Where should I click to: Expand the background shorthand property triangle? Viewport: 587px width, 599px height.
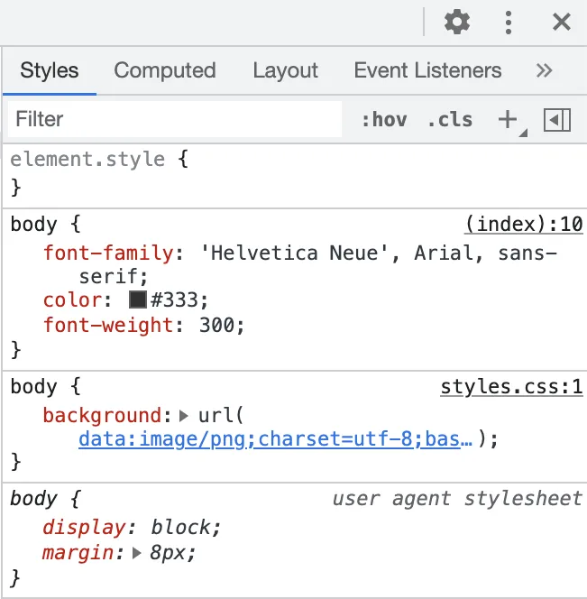(184, 416)
